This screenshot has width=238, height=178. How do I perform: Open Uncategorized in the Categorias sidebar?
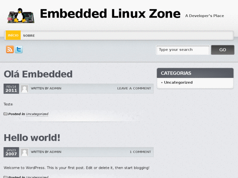click(x=178, y=83)
